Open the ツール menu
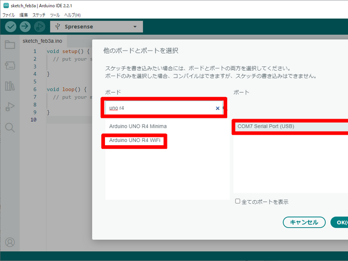This screenshot has width=348, height=261. click(x=55, y=15)
